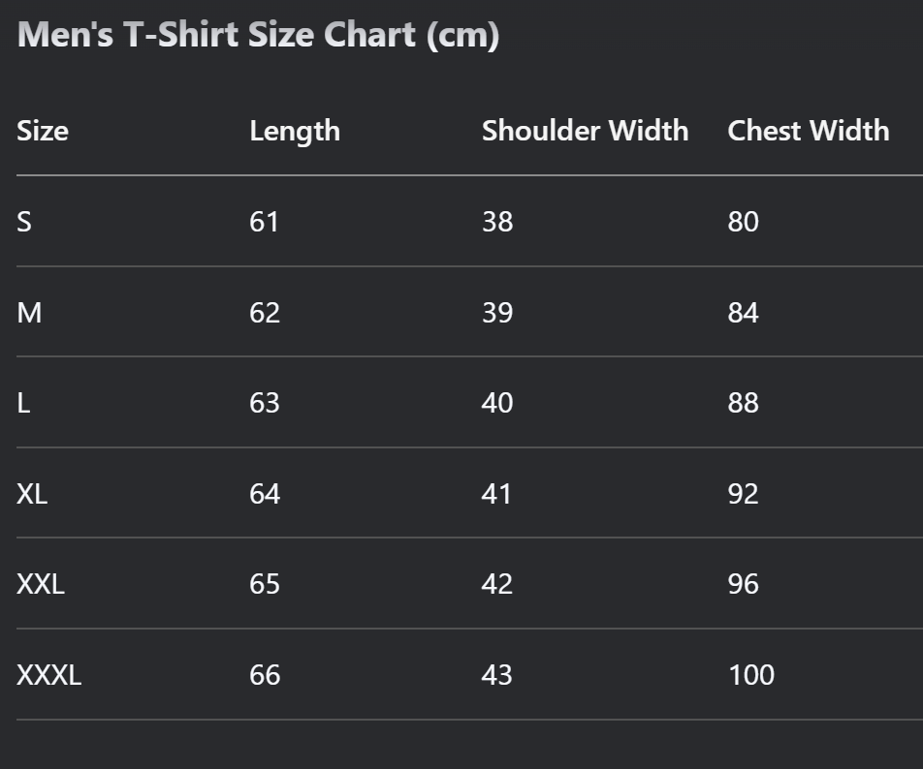Click shoulder width value 39 for M
The image size is (923, 769).
coord(497,312)
